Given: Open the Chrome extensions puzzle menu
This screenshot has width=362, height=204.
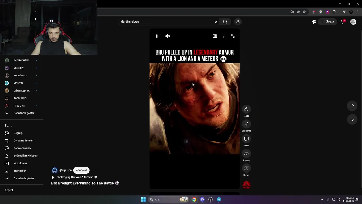Looking at the screenshot, I should 334,12.
